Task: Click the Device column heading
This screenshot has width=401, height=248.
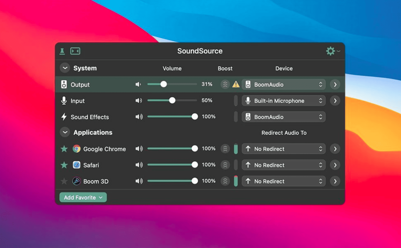Action: [284, 68]
